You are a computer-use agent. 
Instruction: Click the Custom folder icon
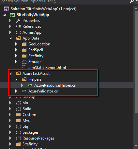[18, 115]
